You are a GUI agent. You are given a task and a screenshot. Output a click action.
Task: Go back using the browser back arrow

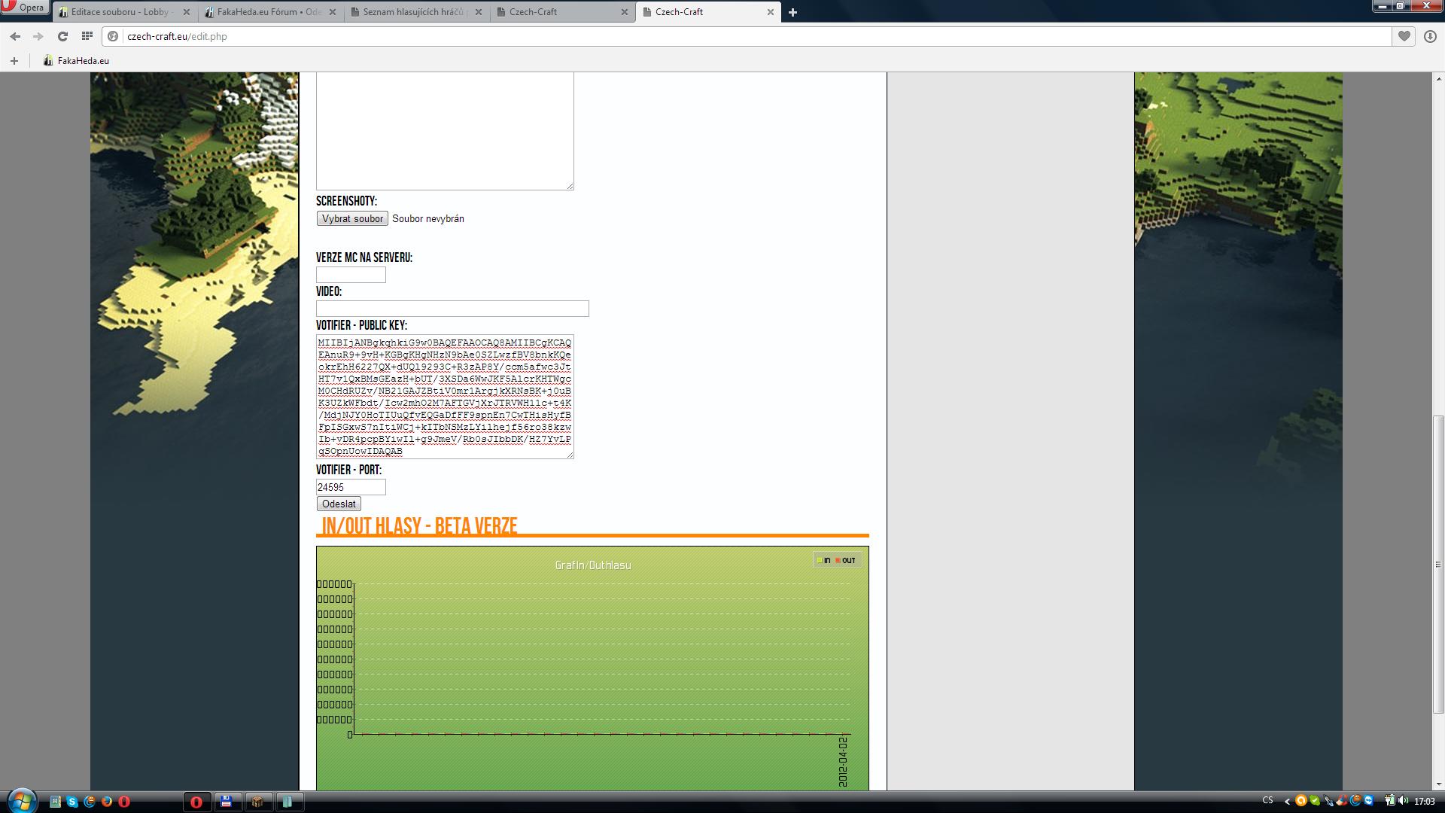tap(15, 36)
